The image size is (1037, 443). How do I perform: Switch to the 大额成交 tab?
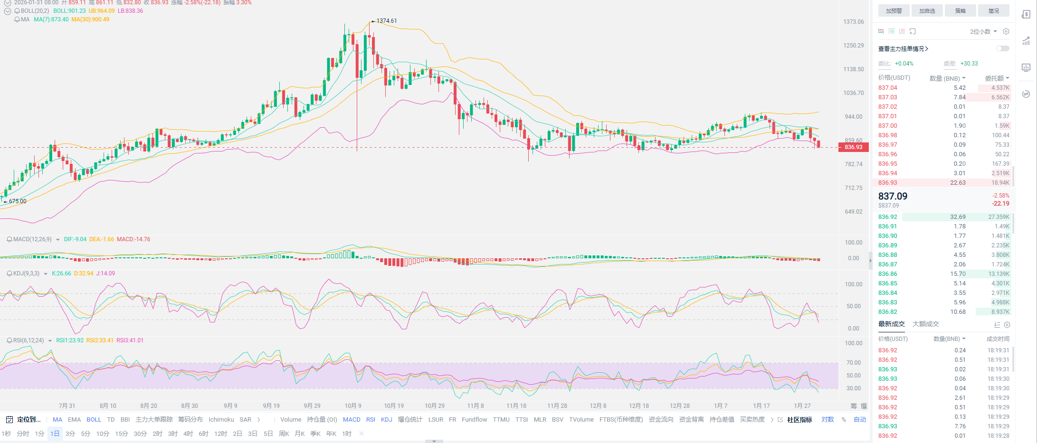tap(925, 324)
